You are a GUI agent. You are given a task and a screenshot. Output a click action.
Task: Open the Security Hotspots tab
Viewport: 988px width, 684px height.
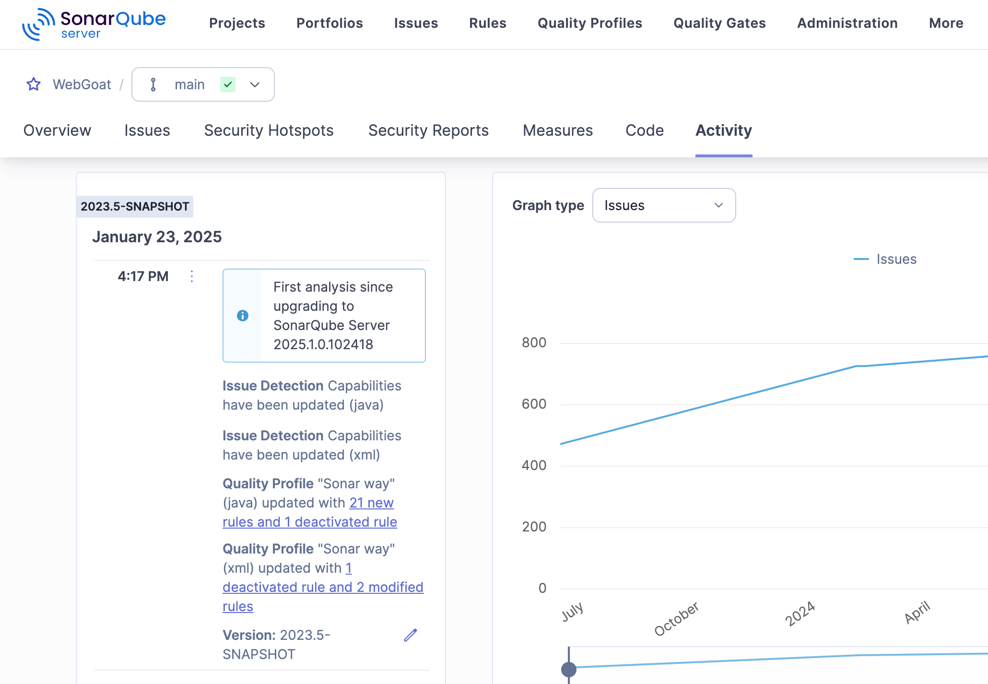click(269, 130)
